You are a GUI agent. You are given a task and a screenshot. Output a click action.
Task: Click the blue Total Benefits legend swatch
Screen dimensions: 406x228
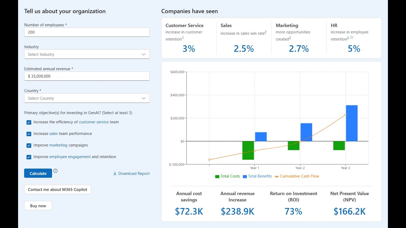pos(245,176)
